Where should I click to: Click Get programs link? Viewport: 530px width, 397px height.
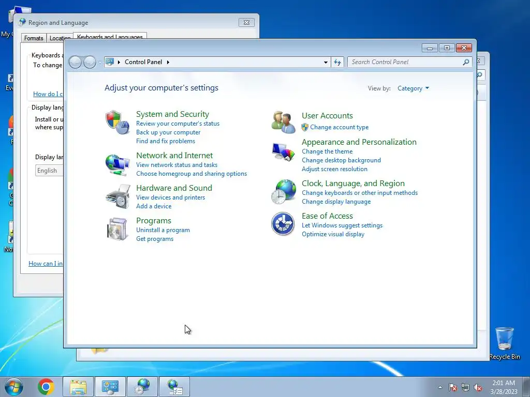point(154,239)
